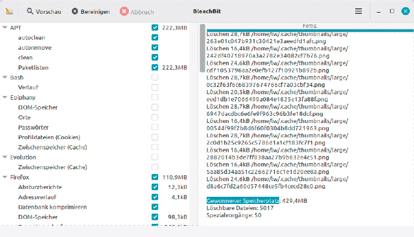Click the round X icon beside Bereinigen
The width and height of the screenshot is (414, 237).
pos(75,11)
